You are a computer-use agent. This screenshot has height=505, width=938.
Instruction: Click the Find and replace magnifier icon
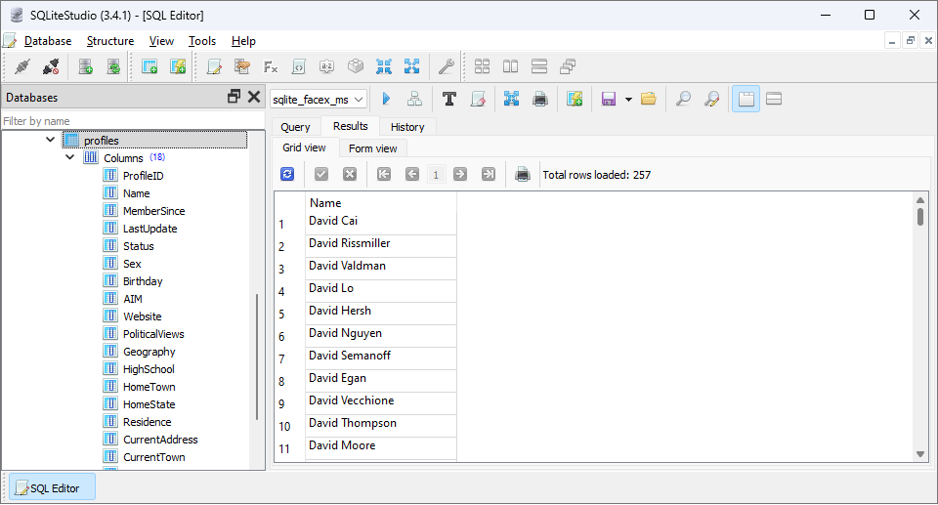coord(711,99)
